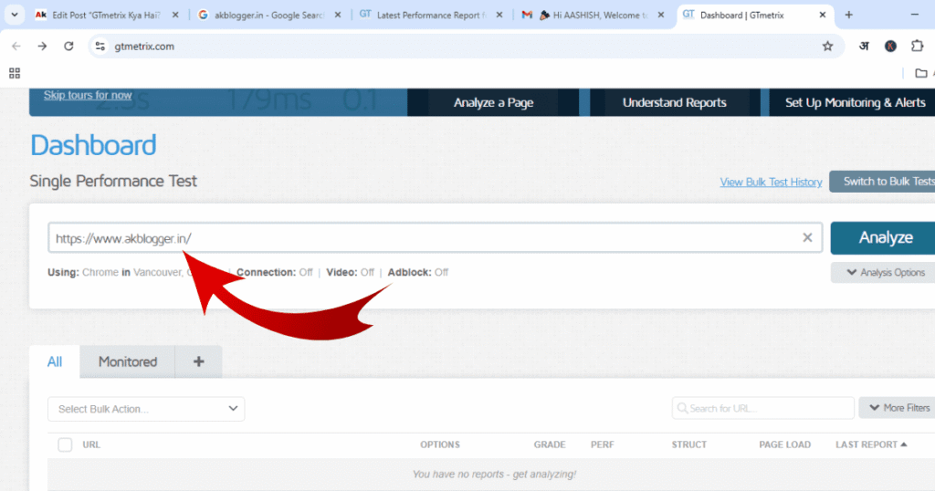Reload the gtmetrix.com page
Screen dimensions: 935x491
coord(68,46)
